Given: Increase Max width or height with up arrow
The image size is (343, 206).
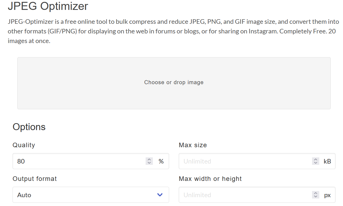Looking at the screenshot, I should [x=316, y=193].
